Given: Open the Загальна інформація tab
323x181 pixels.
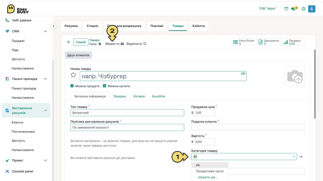Looking at the screenshot, I should click(x=90, y=96).
